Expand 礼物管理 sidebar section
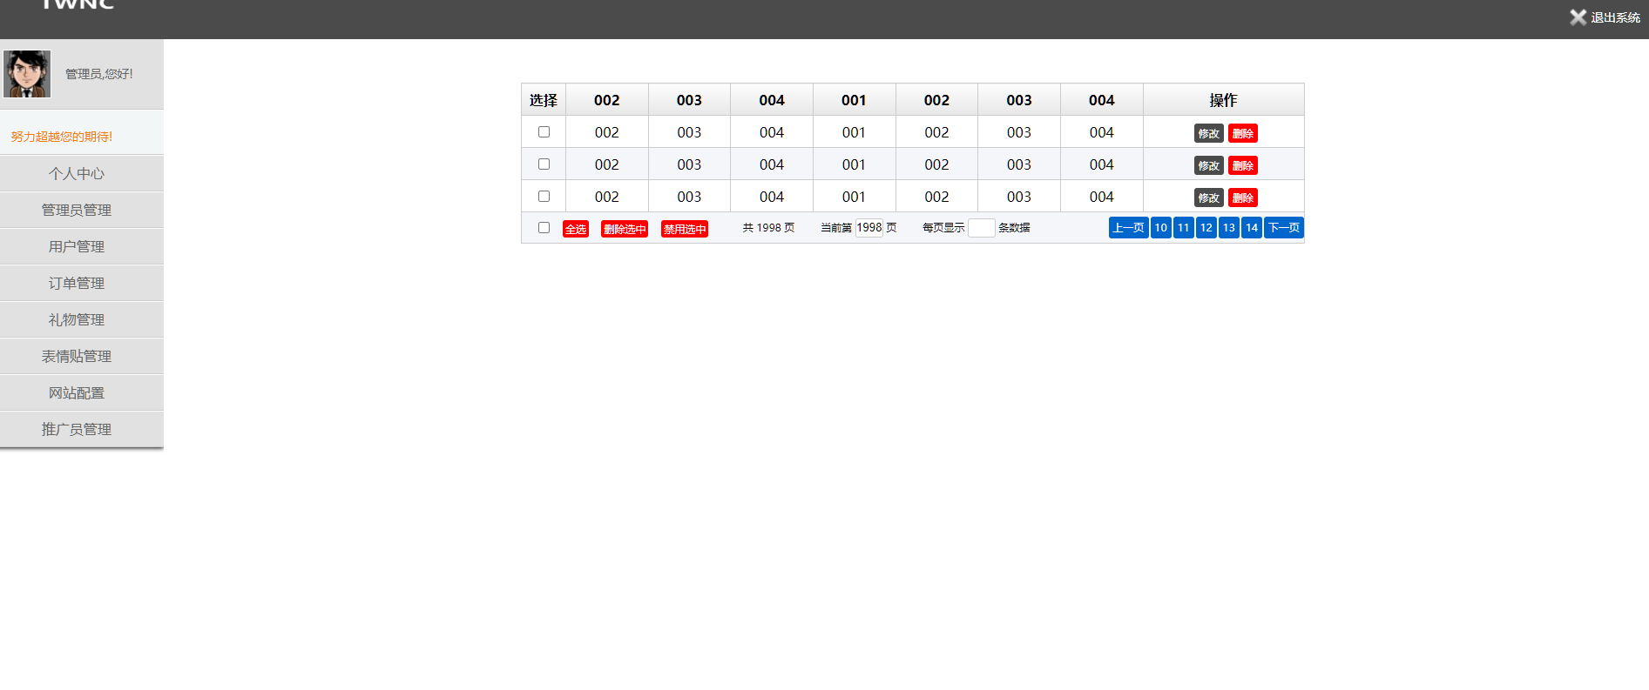The image size is (1649, 690). pos(77,320)
